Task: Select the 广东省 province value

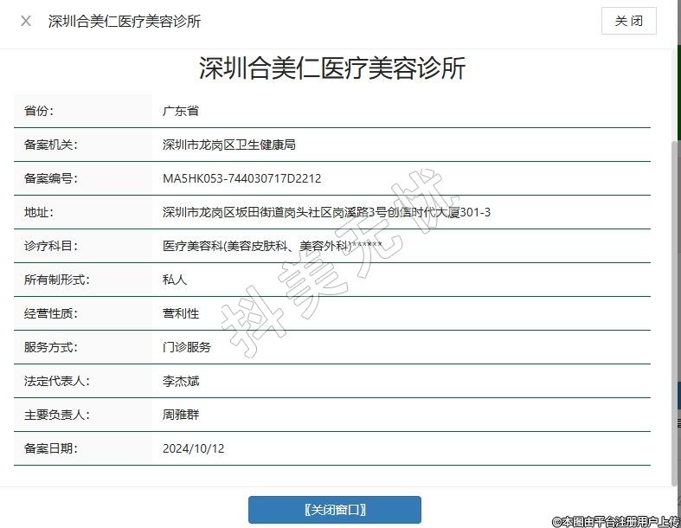Action: point(181,112)
